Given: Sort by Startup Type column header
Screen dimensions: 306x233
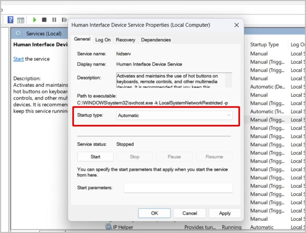Looking at the screenshot, I should click(x=264, y=45).
